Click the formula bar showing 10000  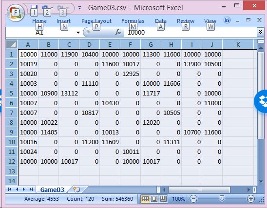pyautogui.click(x=191, y=32)
